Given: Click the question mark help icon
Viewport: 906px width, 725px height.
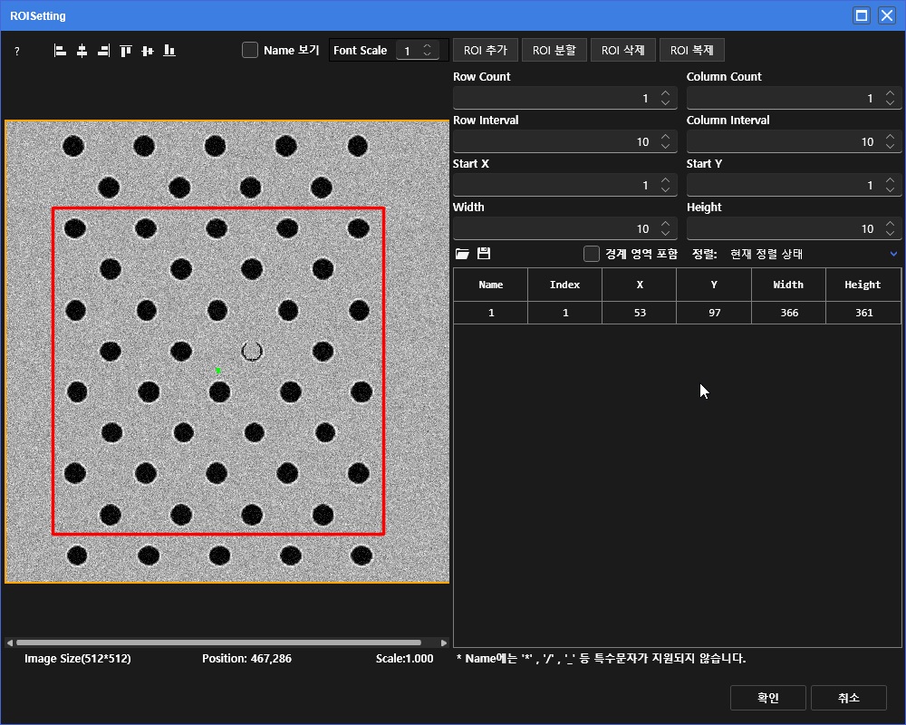Looking at the screenshot, I should (x=16, y=52).
